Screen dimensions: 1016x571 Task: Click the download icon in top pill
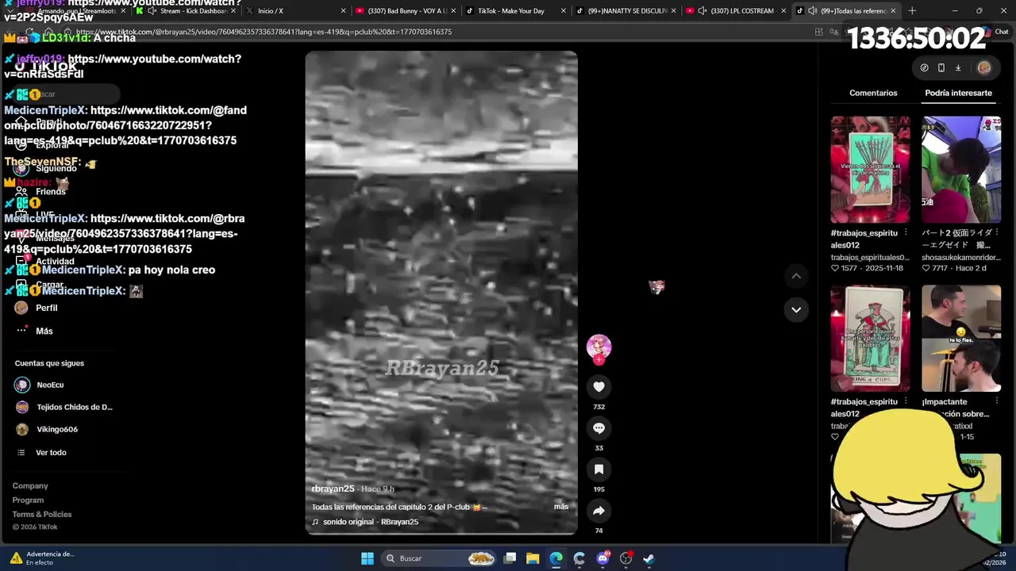pos(958,68)
